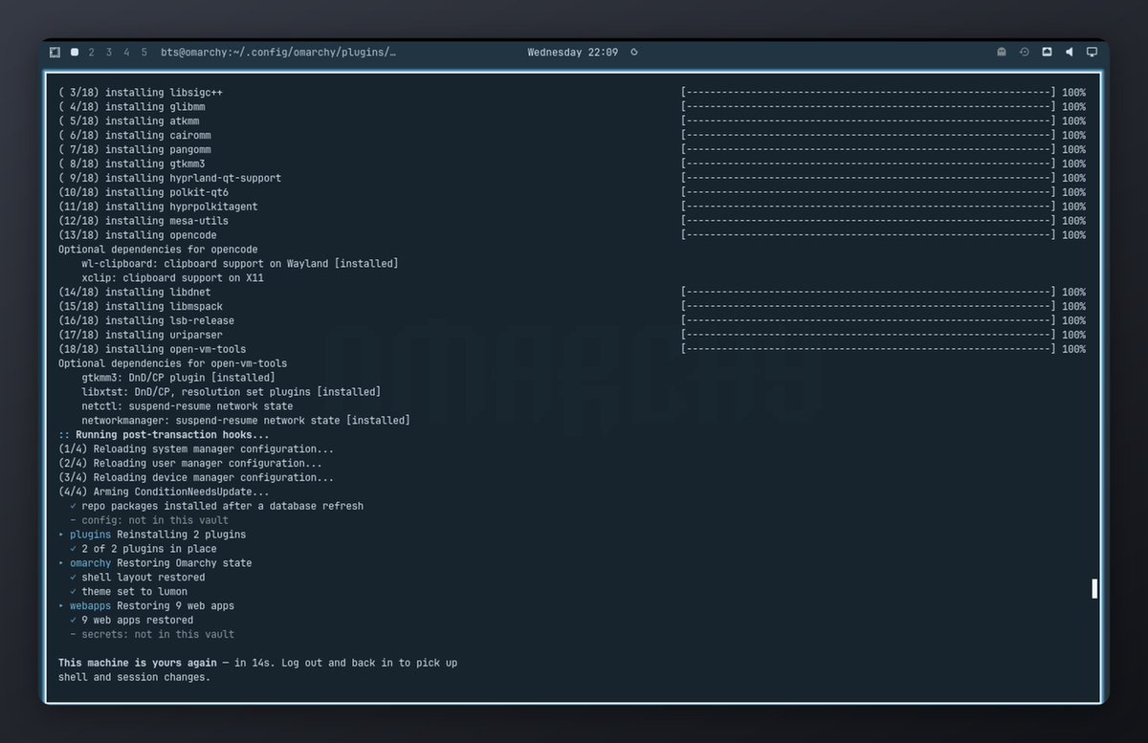The width and height of the screenshot is (1148, 743).
Task: Switch to workspace 4
Action: (126, 53)
